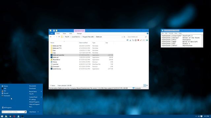The width and height of the screenshot is (211, 118).
Task: Open the Home tab in Explorer ribbon
Action: 58,33
